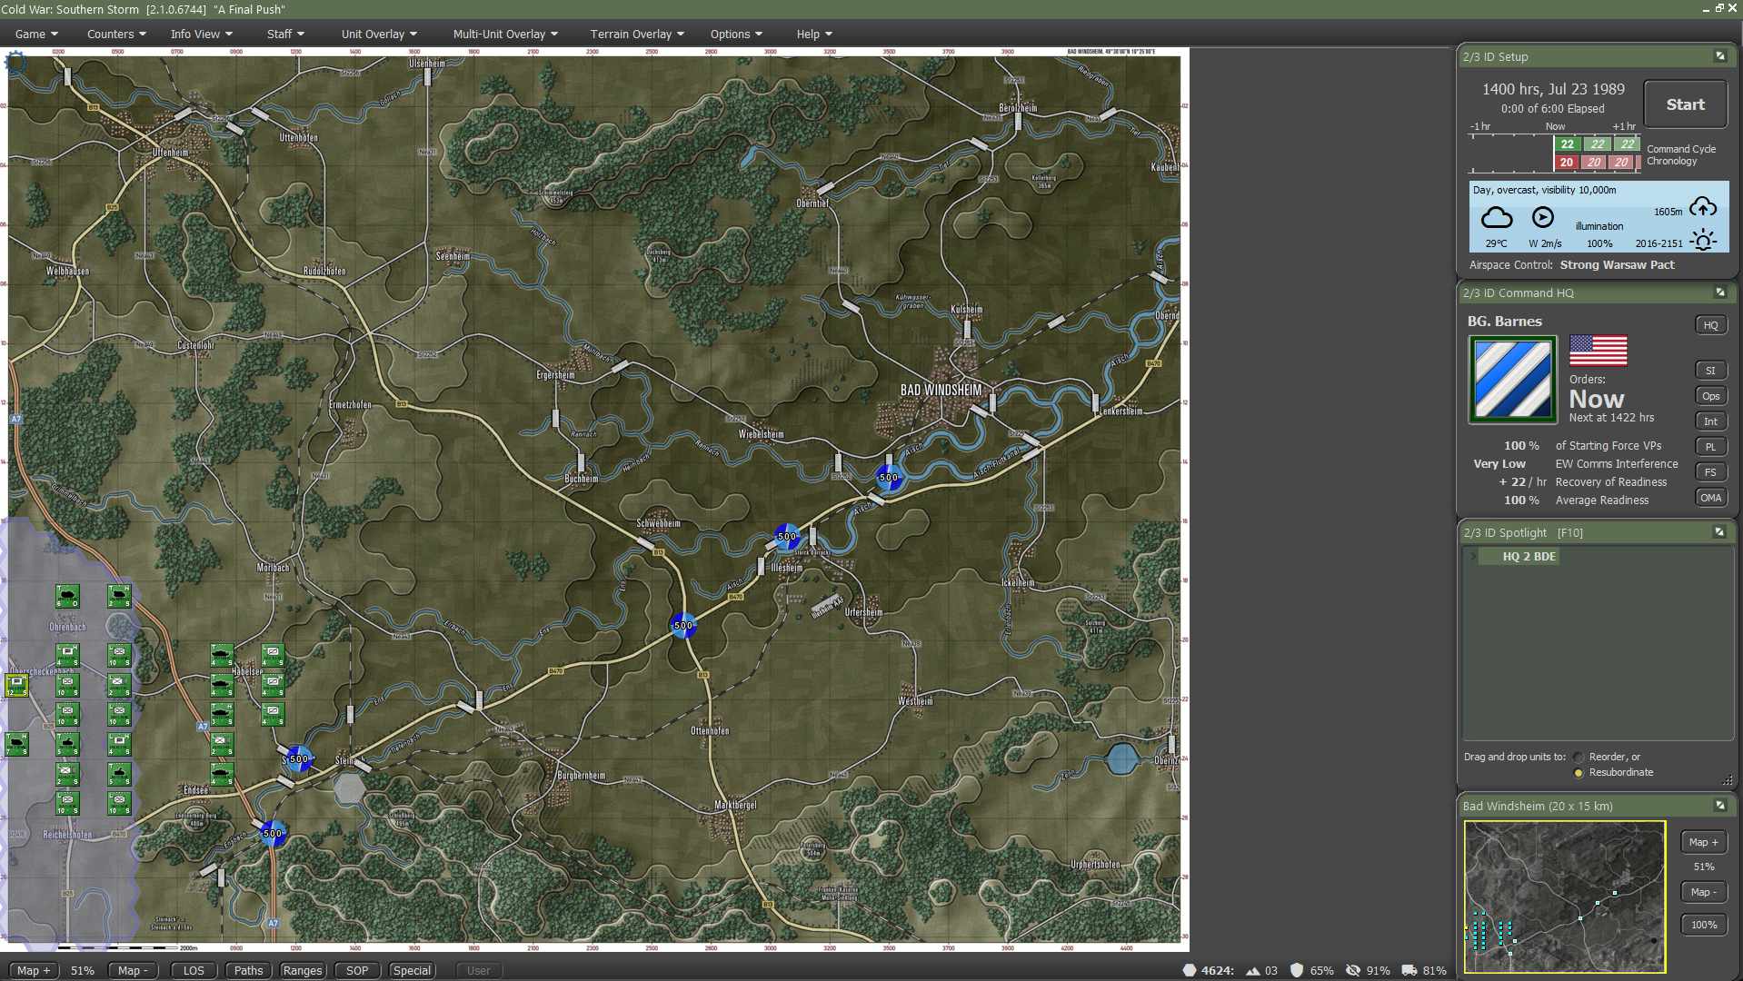Zoom out with minimap panel Map - button
Image resolution: width=1743 pixels, height=981 pixels.
click(1703, 892)
